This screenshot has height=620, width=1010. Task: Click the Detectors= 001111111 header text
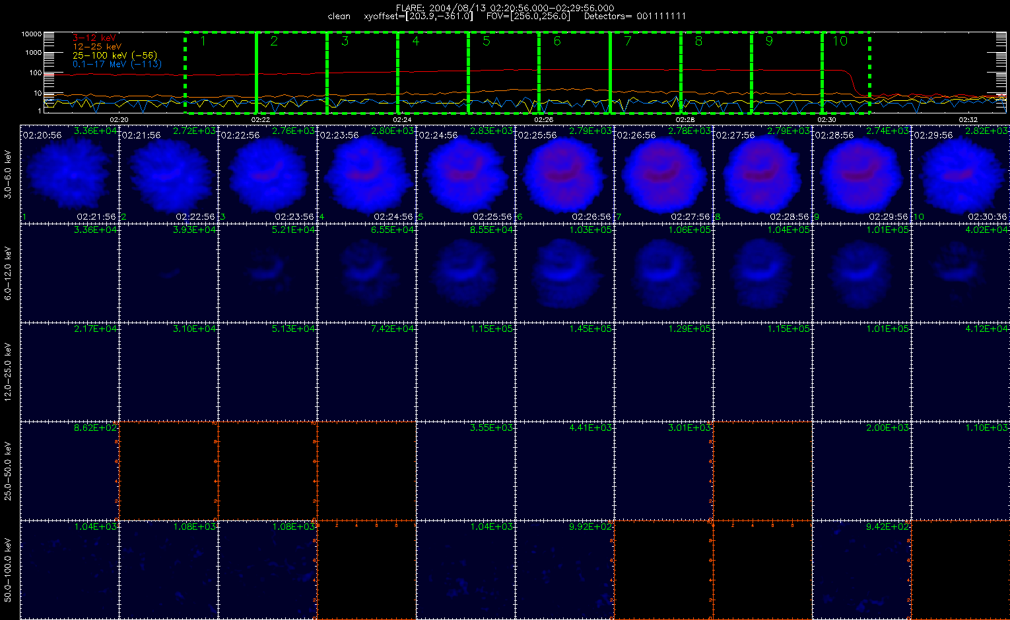tap(635, 16)
